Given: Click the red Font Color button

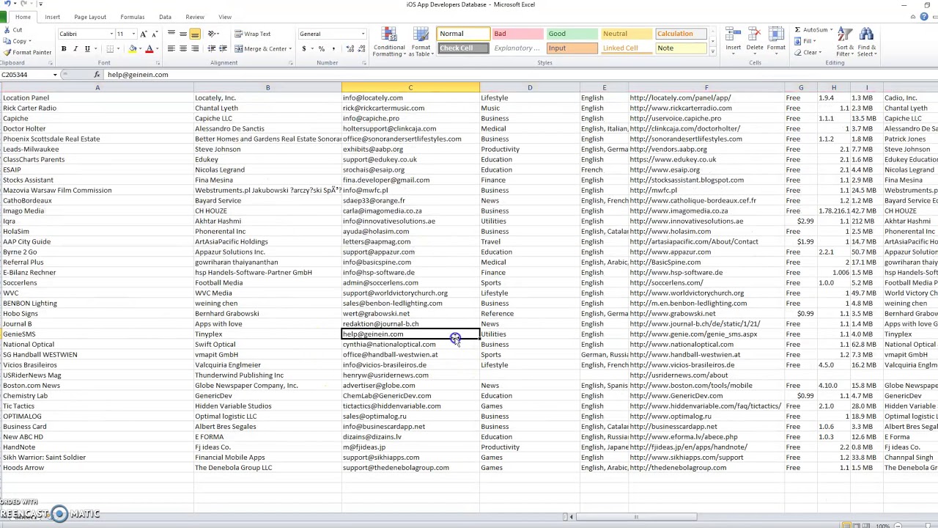Looking at the screenshot, I should [x=149, y=48].
